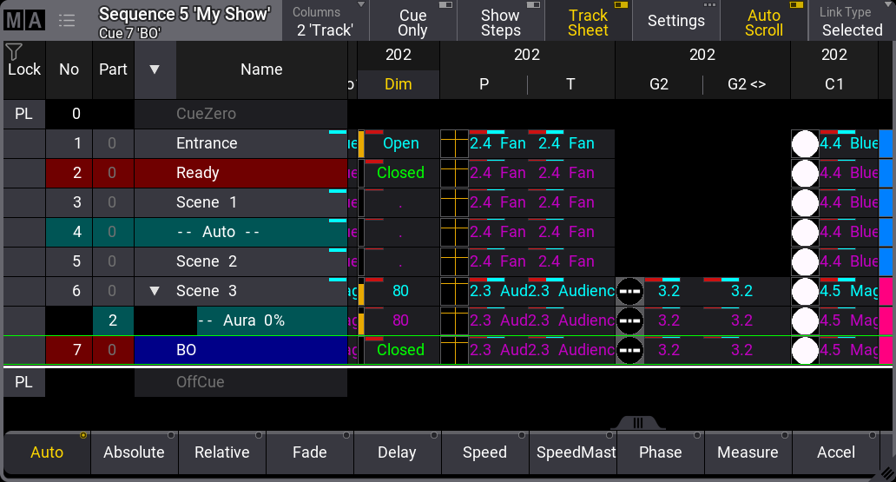The height and width of the screenshot is (482, 896).
Task: Toggle the Cue Only option
Action: coord(412,22)
